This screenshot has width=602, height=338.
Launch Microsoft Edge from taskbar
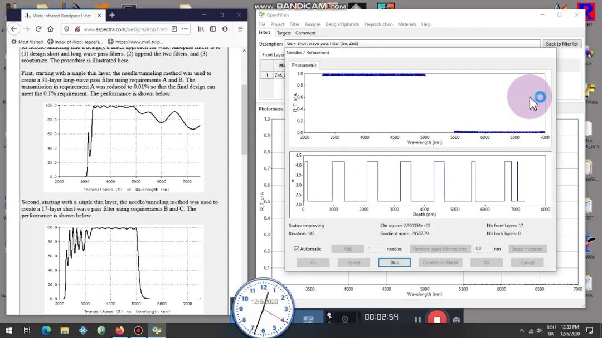(46, 330)
